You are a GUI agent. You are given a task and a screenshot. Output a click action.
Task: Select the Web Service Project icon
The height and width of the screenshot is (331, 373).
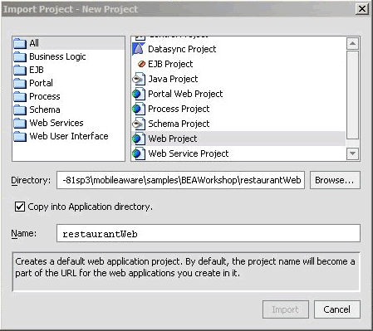pyautogui.click(x=139, y=153)
